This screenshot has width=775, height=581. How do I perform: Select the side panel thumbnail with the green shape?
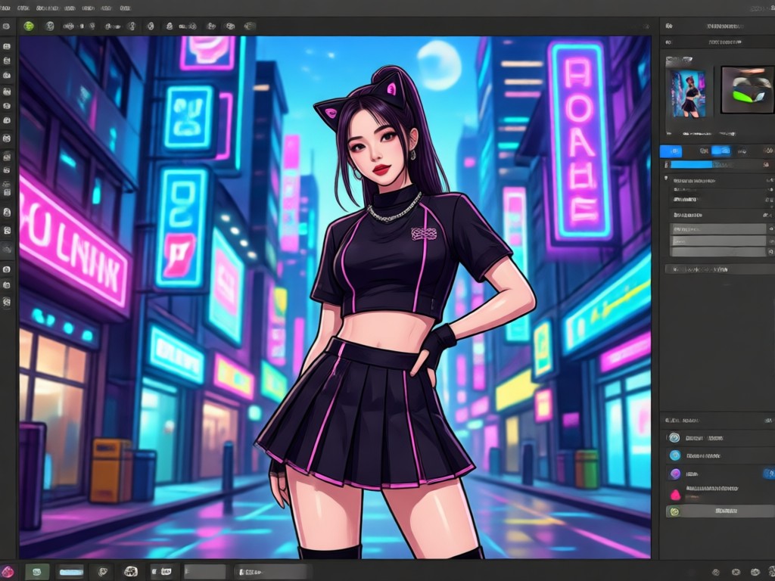(x=747, y=90)
